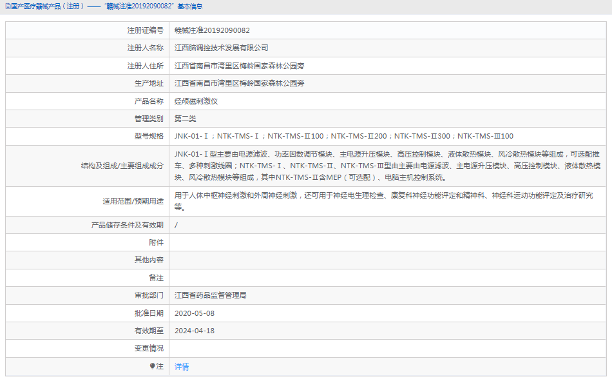Select the header title 国产医疗器械产品（注册）
612x379 pixels.
coord(48,6)
